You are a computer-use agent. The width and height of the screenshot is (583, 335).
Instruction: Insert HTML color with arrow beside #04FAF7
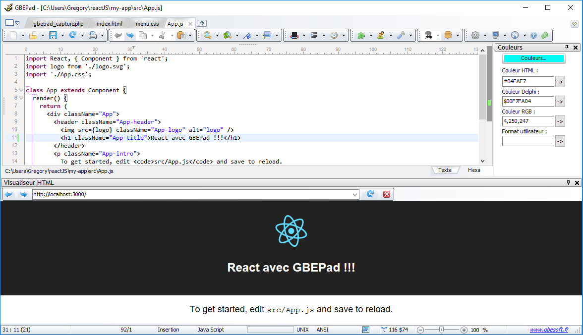tap(560, 81)
